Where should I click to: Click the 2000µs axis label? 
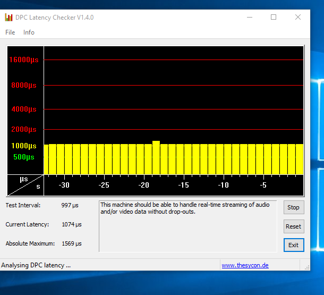[x=24, y=129]
